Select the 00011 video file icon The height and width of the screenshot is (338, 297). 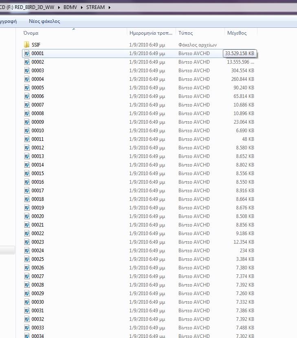27,139
